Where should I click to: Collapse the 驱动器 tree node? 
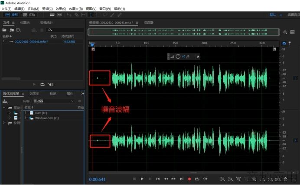coord(4,108)
